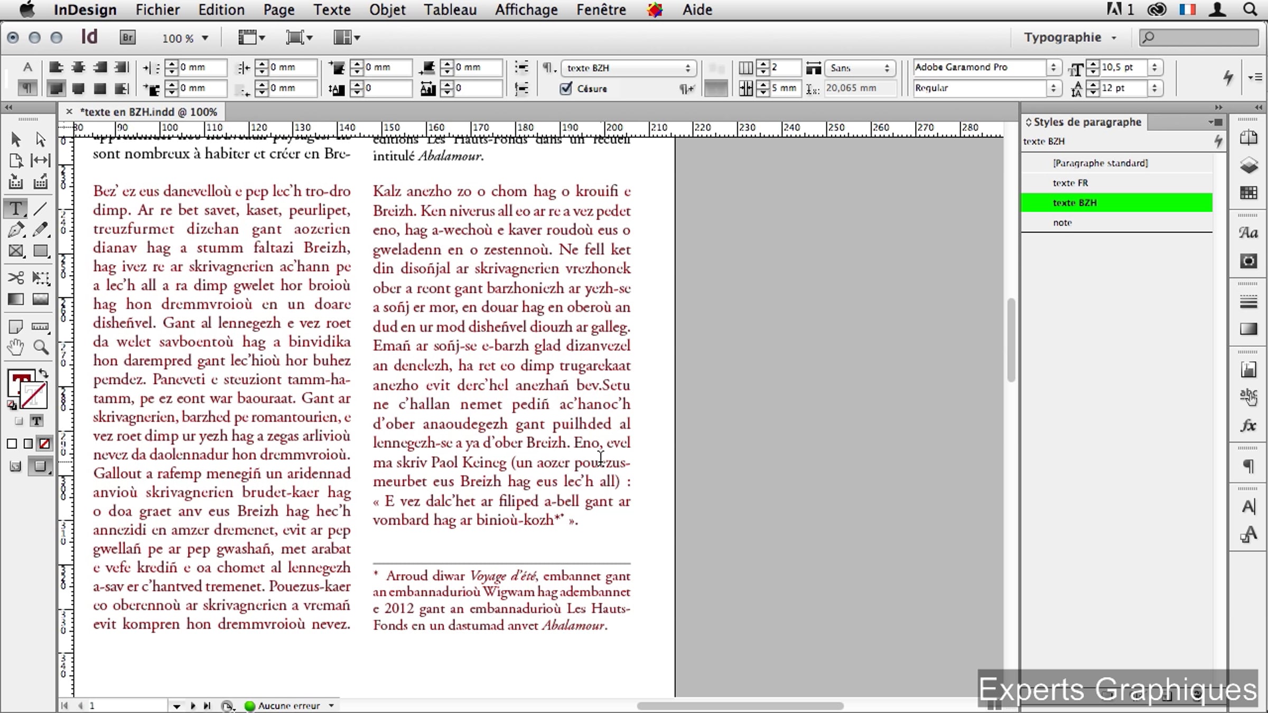Screen dimensions: 1268x713
Task: Select the texte BZH paragraph style
Action: pyautogui.click(x=1116, y=203)
